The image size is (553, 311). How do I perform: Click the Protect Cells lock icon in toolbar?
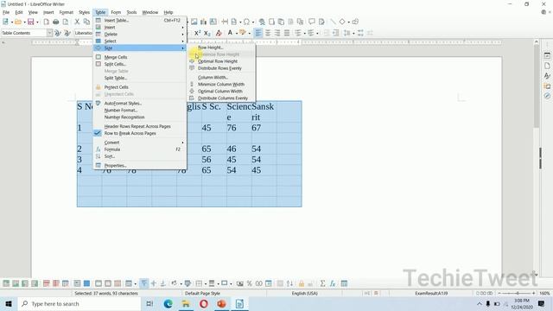coord(302,283)
